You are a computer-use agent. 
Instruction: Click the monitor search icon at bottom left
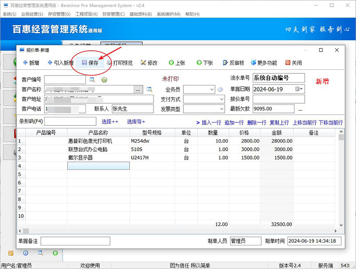[40, 253]
